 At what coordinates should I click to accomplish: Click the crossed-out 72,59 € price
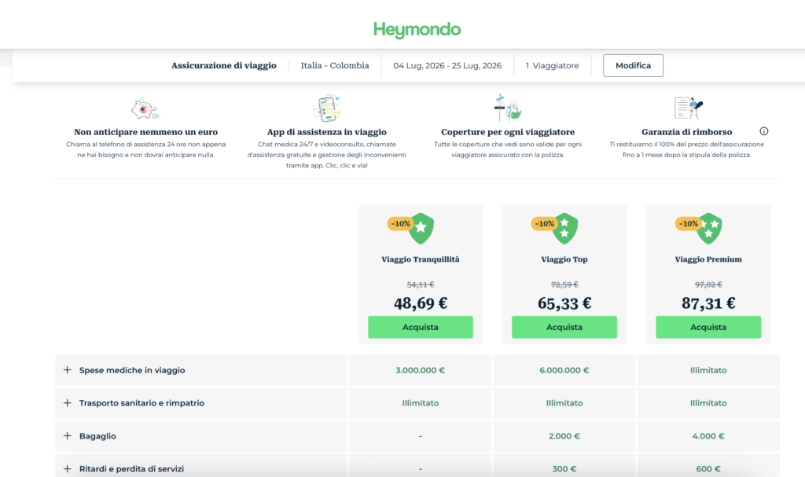[x=564, y=284]
